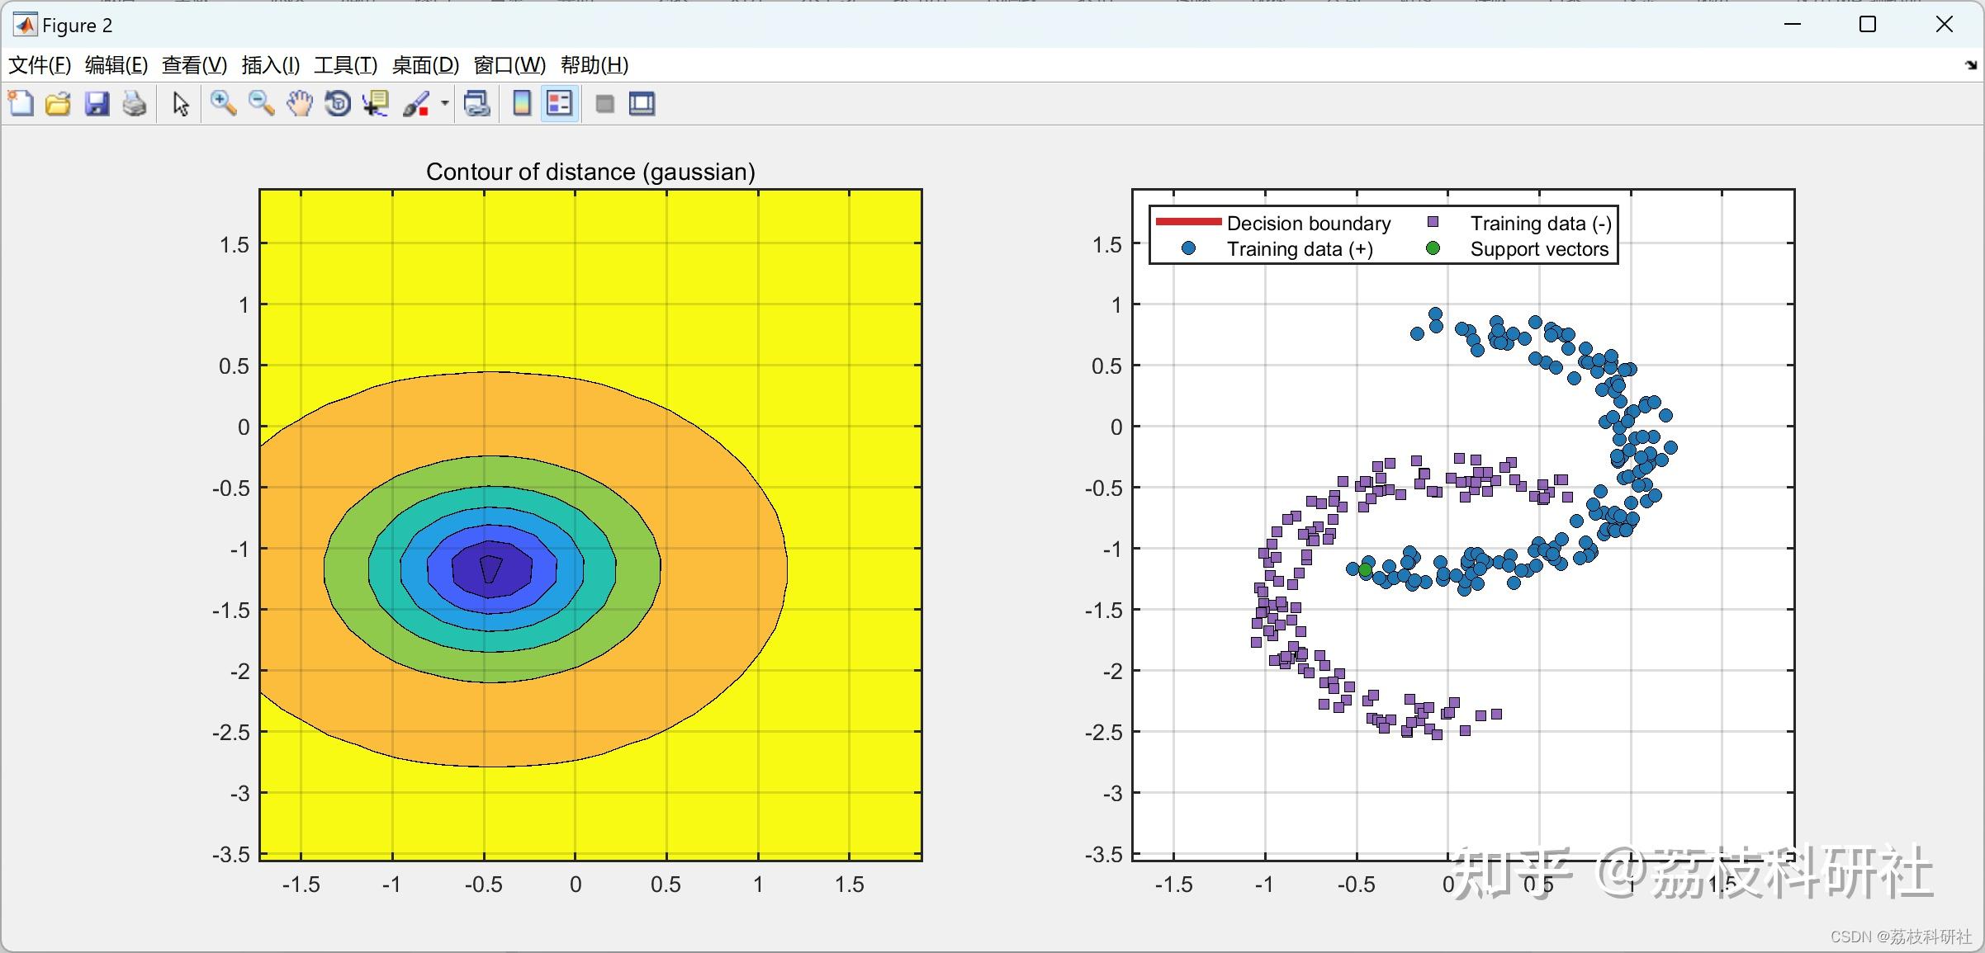
Task: Expand the Brush tool color dropdown arrow
Action: pyautogui.click(x=445, y=104)
